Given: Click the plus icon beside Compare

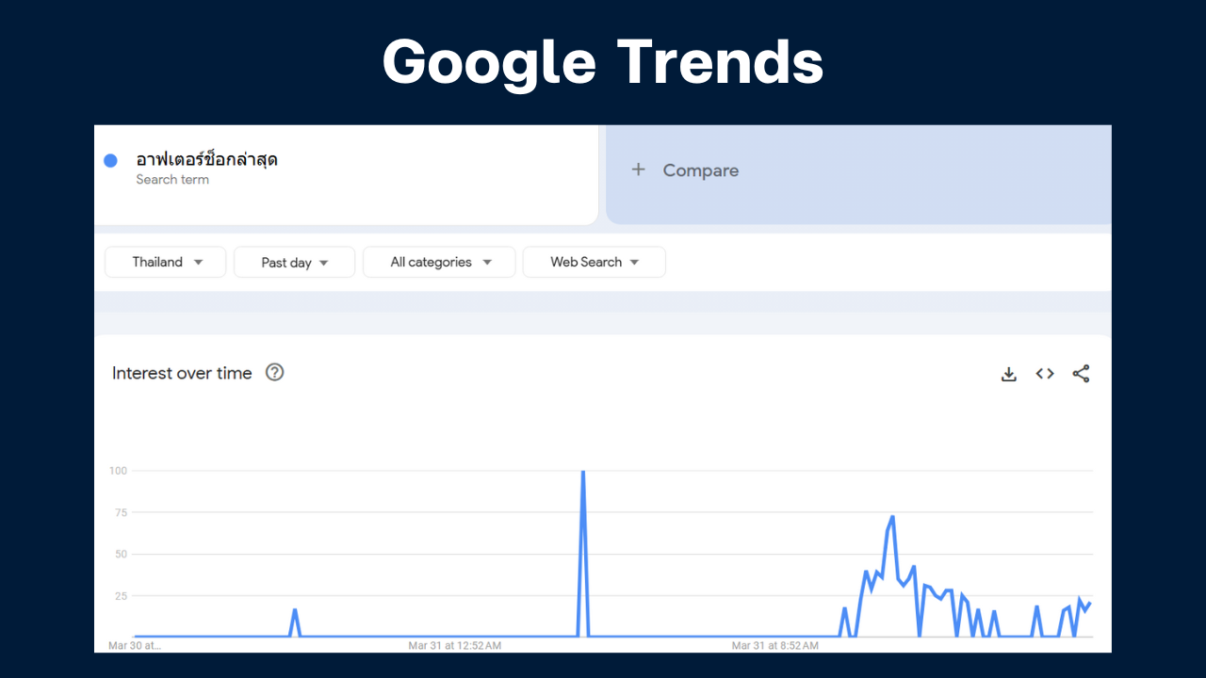Looking at the screenshot, I should pos(638,169).
